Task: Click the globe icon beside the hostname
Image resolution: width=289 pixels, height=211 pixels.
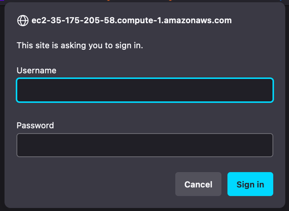Action: click(x=22, y=20)
